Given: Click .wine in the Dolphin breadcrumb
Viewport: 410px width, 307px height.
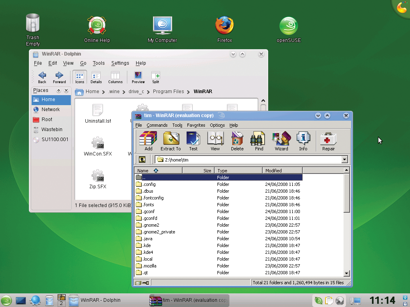Looking at the screenshot, I should (114, 92).
